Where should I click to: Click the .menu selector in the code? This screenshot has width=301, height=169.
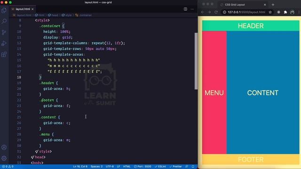[x=45, y=134]
